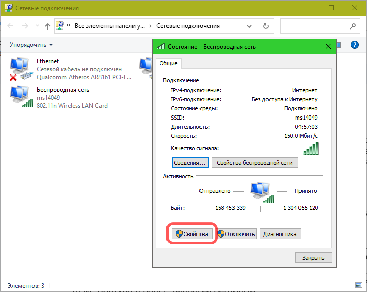Open Сведения connection details
Image resolution: width=367 pixels, height=292 pixels.
click(x=190, y=163)
